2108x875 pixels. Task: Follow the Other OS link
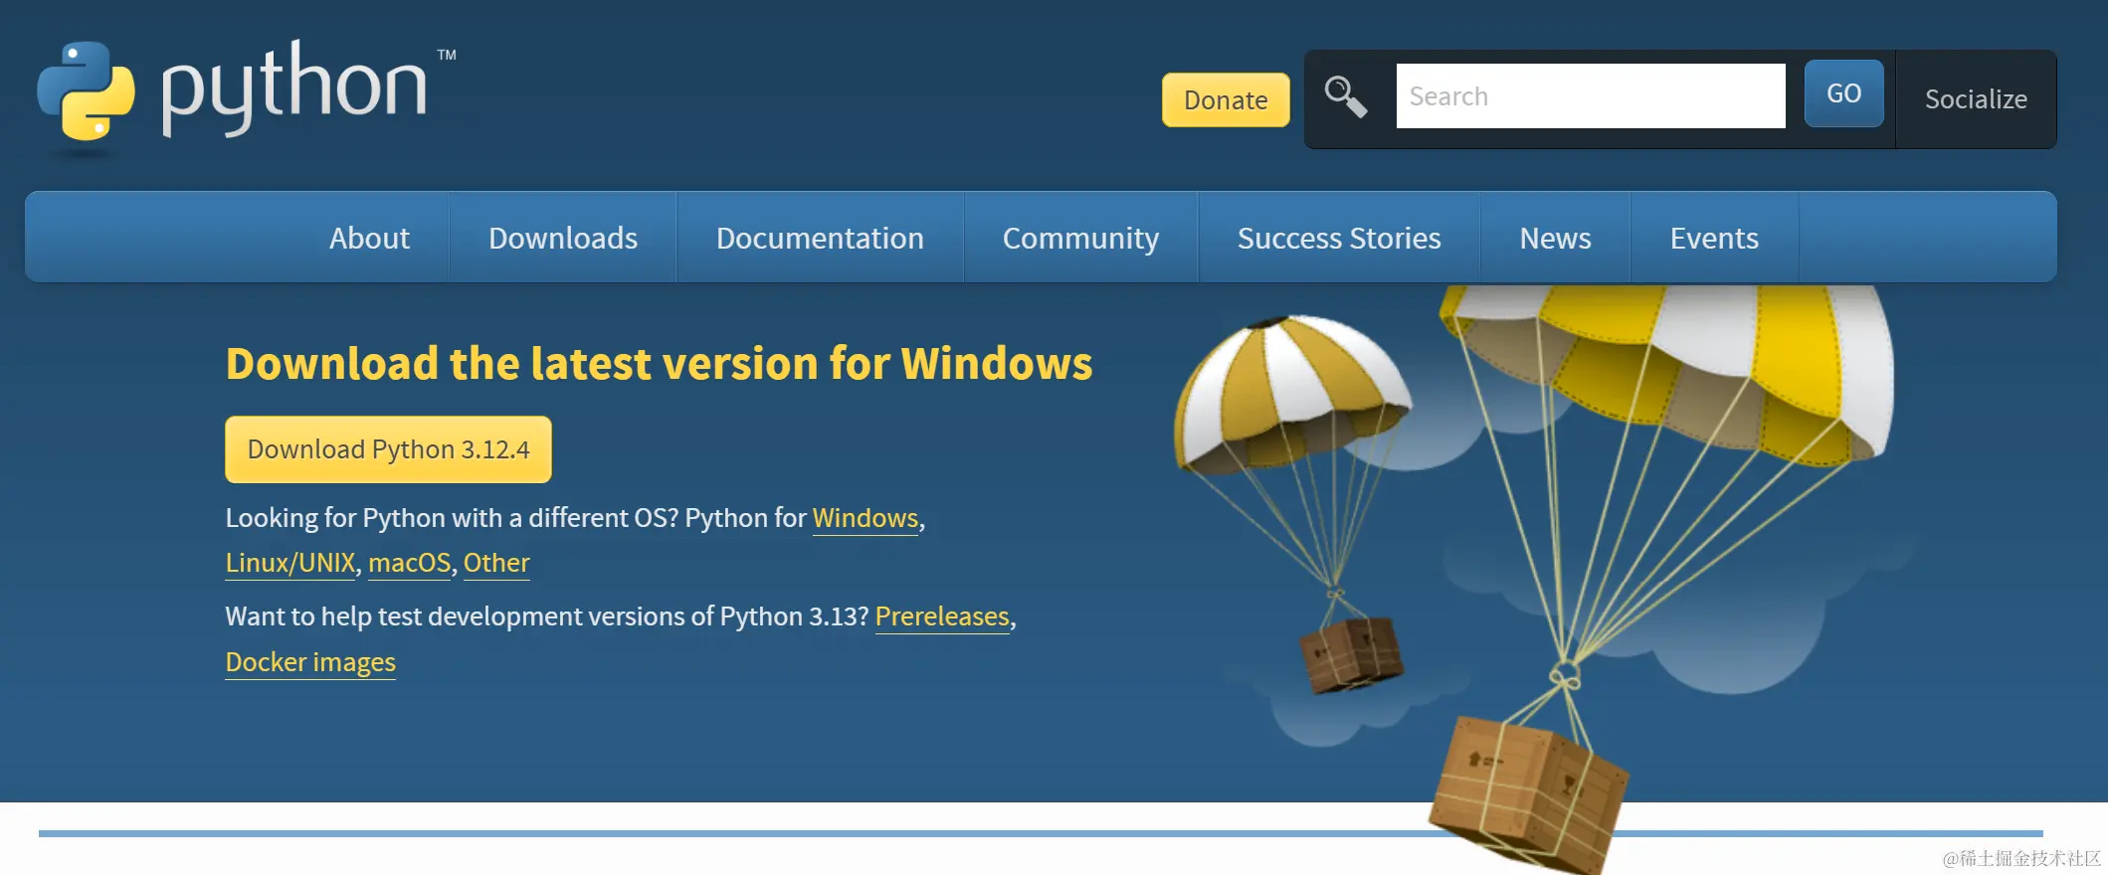click(x=496, y=563)
